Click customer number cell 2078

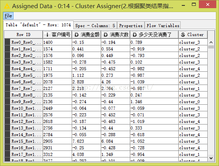point(57,82)
